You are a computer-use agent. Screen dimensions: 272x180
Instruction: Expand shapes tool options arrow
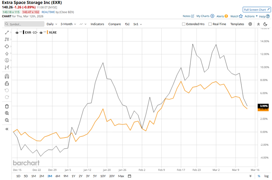point(11,46)
